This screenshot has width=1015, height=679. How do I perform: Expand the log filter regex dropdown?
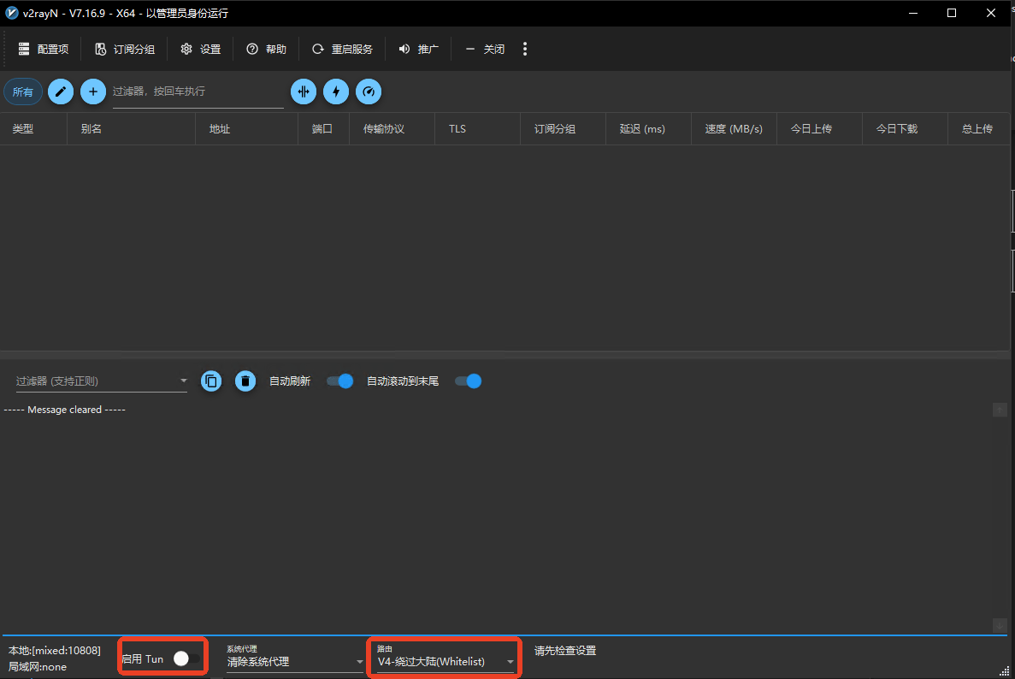click(183, 381)
